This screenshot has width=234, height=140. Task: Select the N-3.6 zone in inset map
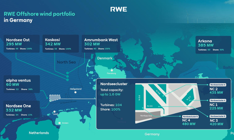139,98
